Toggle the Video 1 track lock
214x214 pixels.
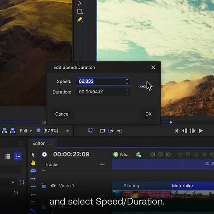(43, 186)
